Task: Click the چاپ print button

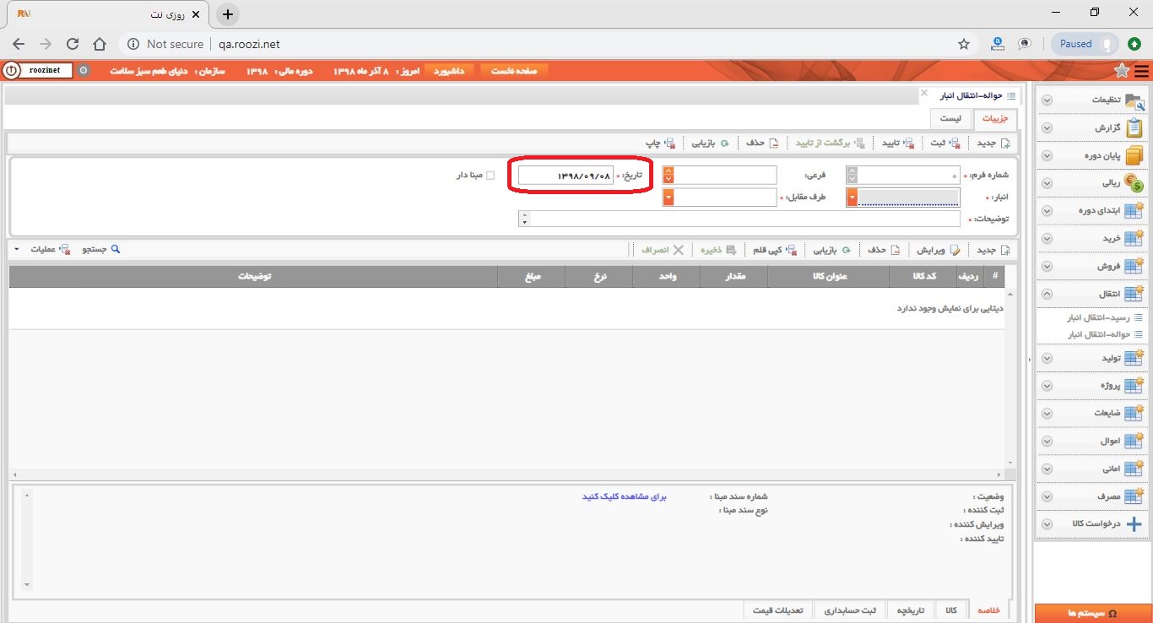Action: pyautogui.click(x=660, y=143)
